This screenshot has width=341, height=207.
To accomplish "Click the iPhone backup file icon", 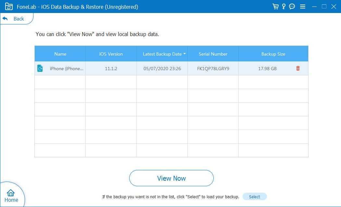I will pyautogui.click(x=40, y=68).
